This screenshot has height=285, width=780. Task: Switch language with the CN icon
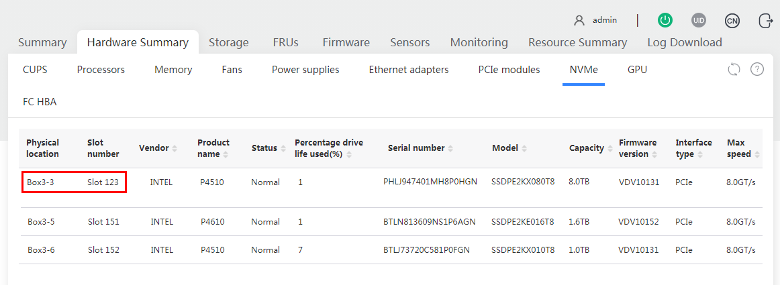(732, 20)
